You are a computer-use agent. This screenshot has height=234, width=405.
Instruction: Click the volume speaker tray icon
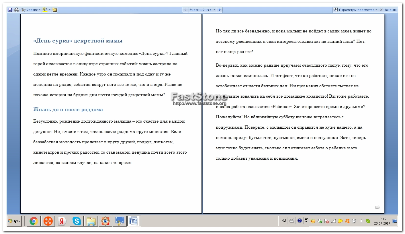point(361,221)
